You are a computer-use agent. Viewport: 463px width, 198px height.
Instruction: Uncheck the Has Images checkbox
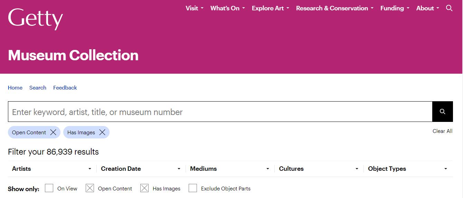click(x=144, y=188)
